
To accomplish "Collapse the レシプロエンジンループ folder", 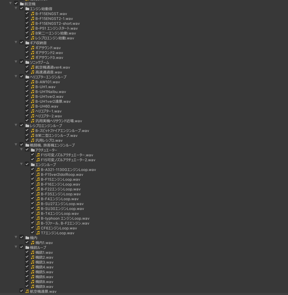I will pyautogui.click(x=16, y=125).
